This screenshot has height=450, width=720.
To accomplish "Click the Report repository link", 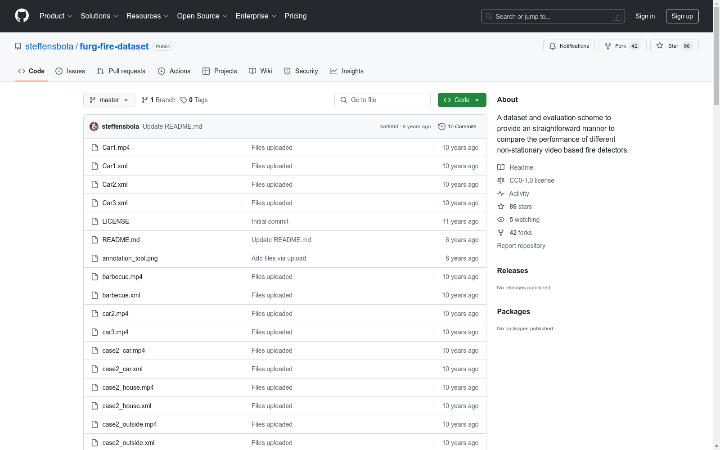I will pyautogui.click(x=521, y=246).
